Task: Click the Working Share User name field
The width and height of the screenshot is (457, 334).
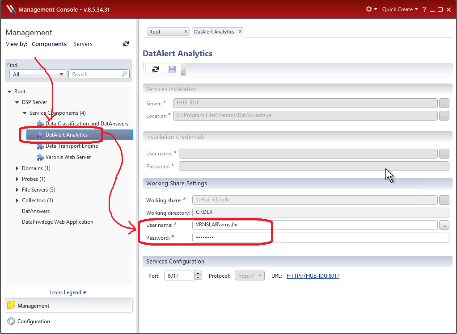Action: 315,225
